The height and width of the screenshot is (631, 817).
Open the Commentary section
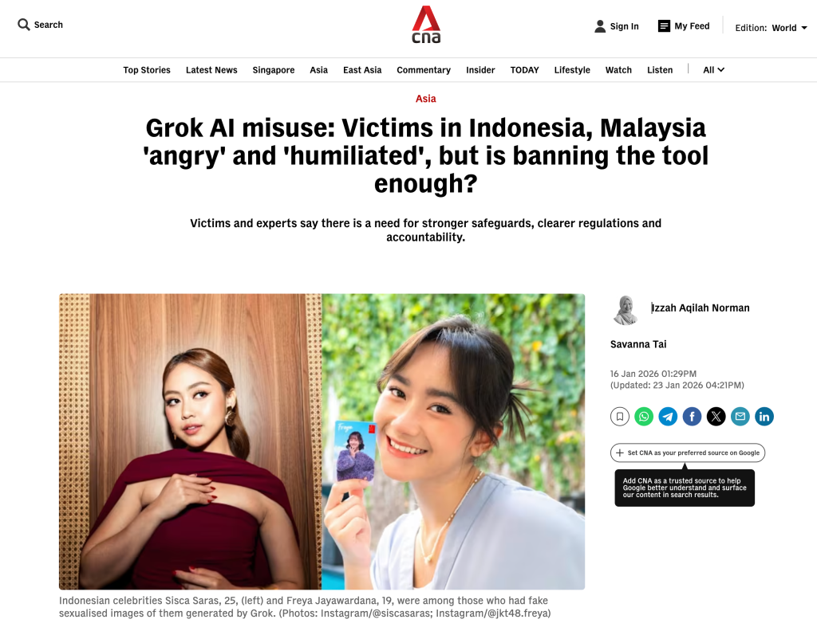pyautogui.click(x=424, y=69)
